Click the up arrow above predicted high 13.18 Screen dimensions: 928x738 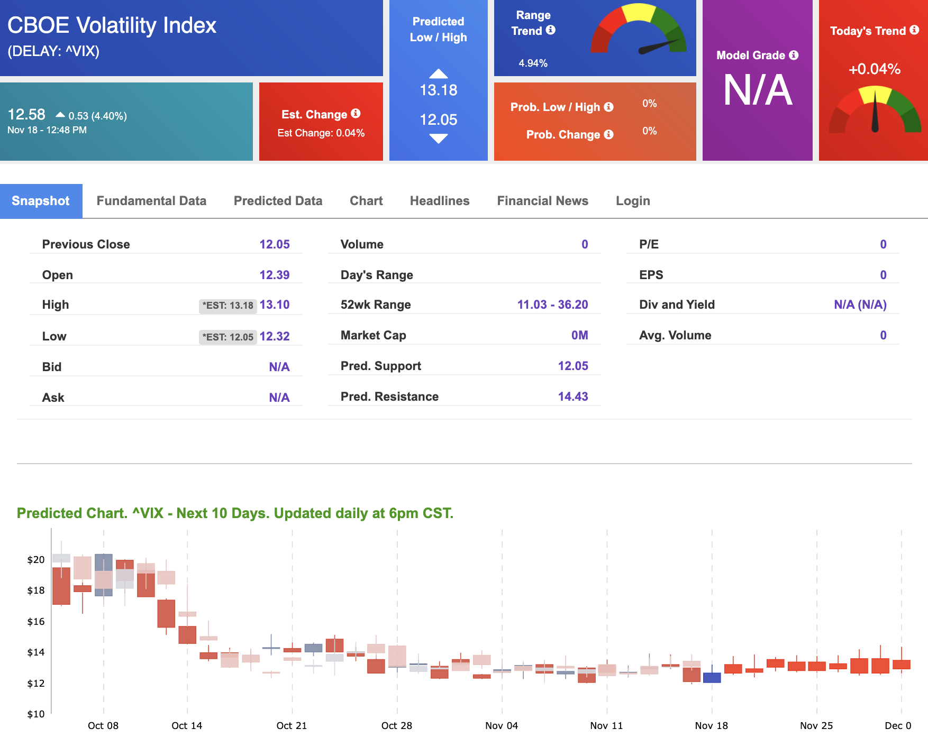439,73
